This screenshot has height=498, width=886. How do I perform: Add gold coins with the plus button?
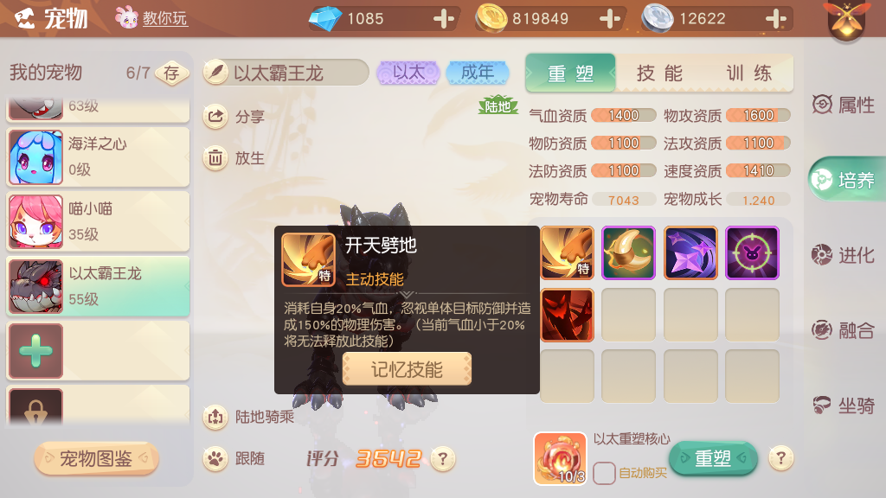pyautogui.click(x=609, y=19)
